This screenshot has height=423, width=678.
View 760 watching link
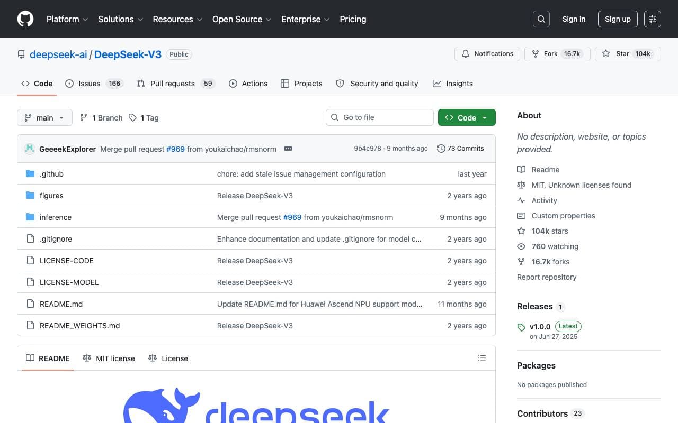pyautogui.click(x=548, y=246)
